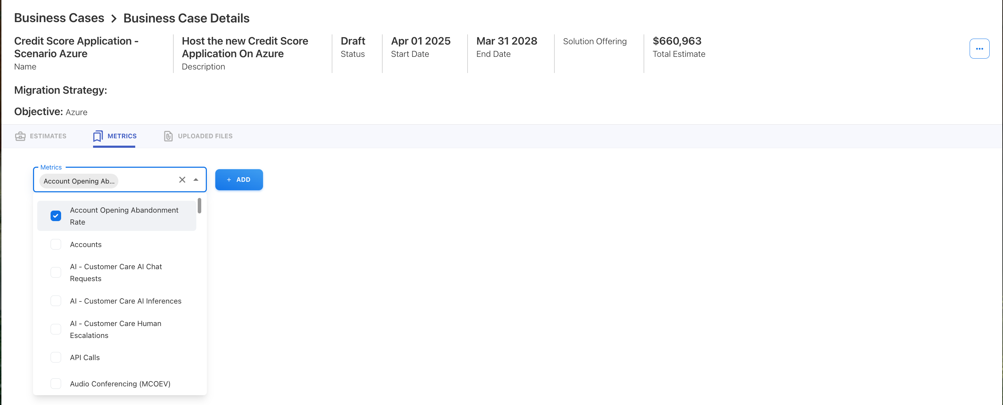Click the Host the new Credit Score description
Image resolution: width=1003 pixels, height=405 pixels.
[x=245, y=47]
